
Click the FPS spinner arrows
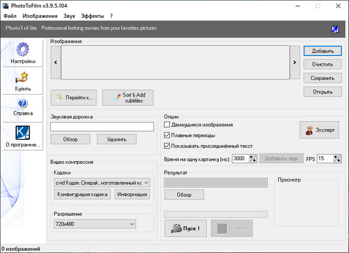point(338,158)
